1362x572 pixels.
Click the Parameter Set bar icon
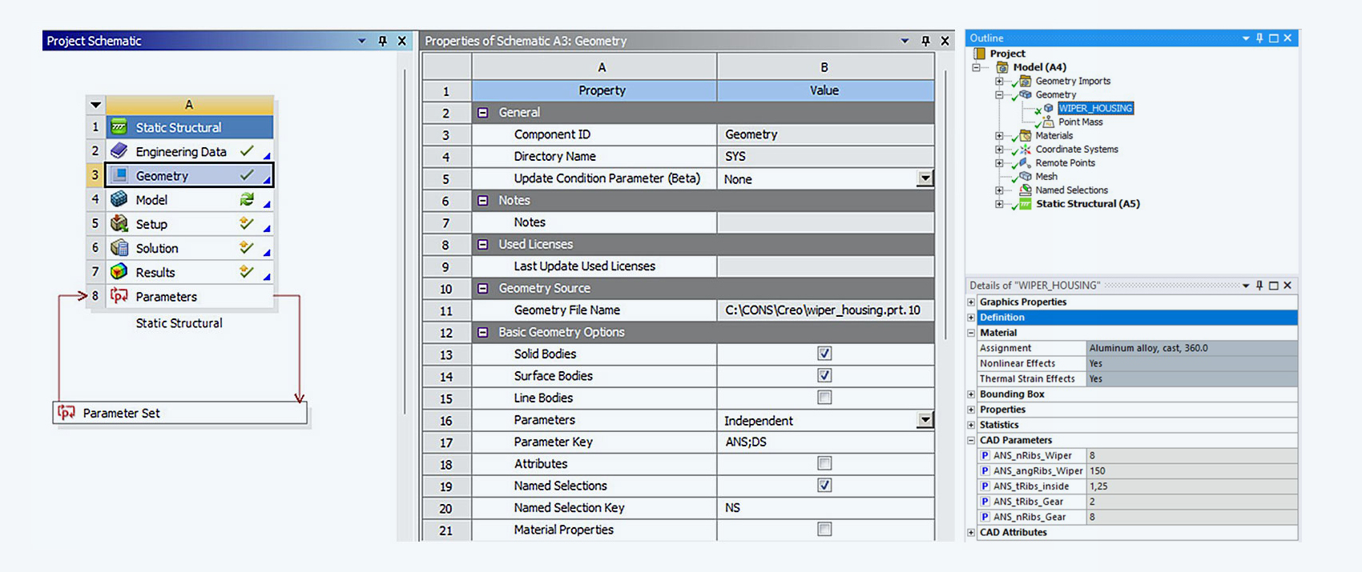click(66, 413)
